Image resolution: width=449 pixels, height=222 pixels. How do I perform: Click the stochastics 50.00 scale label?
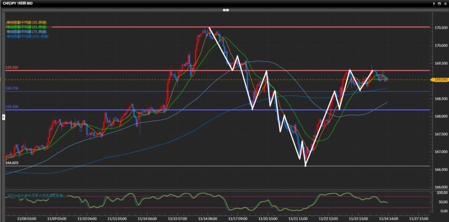441,201
